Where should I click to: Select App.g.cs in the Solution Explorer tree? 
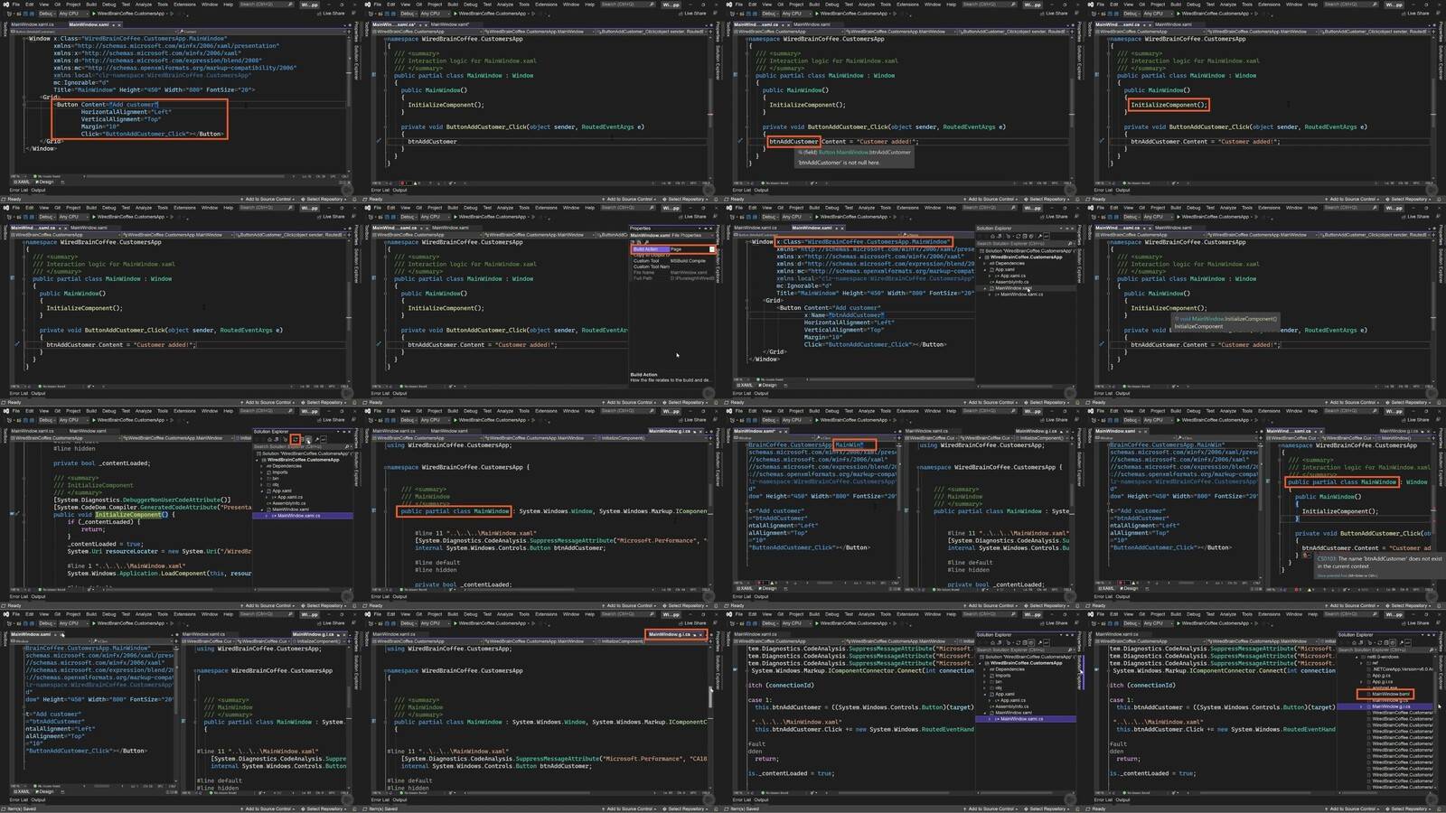point(1381,676)
